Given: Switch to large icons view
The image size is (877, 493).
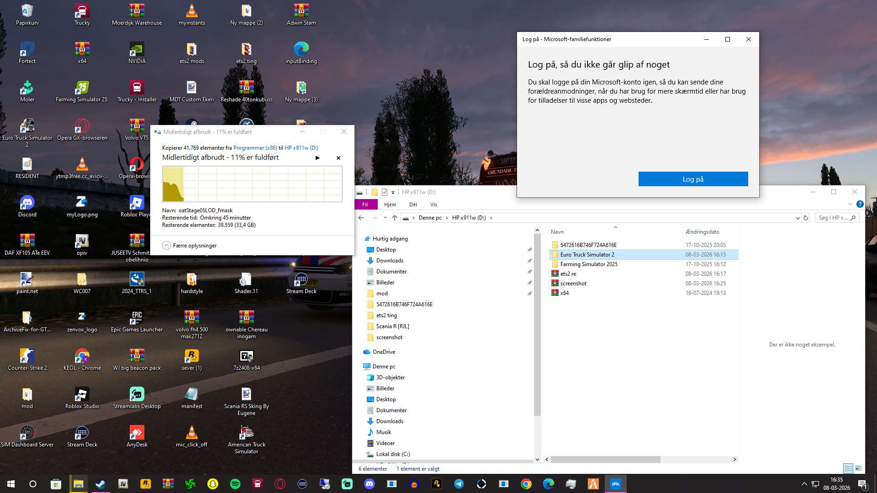Looking at the screenshot, I should (858, 468).
